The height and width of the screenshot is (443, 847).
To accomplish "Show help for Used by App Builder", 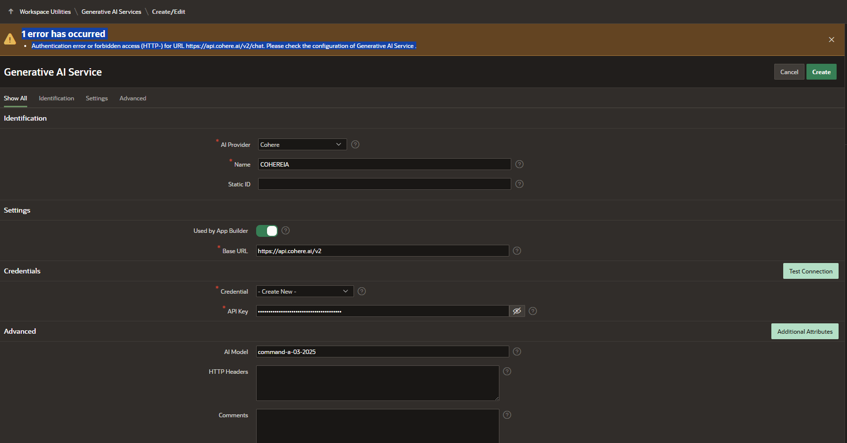I will point(285,230).
